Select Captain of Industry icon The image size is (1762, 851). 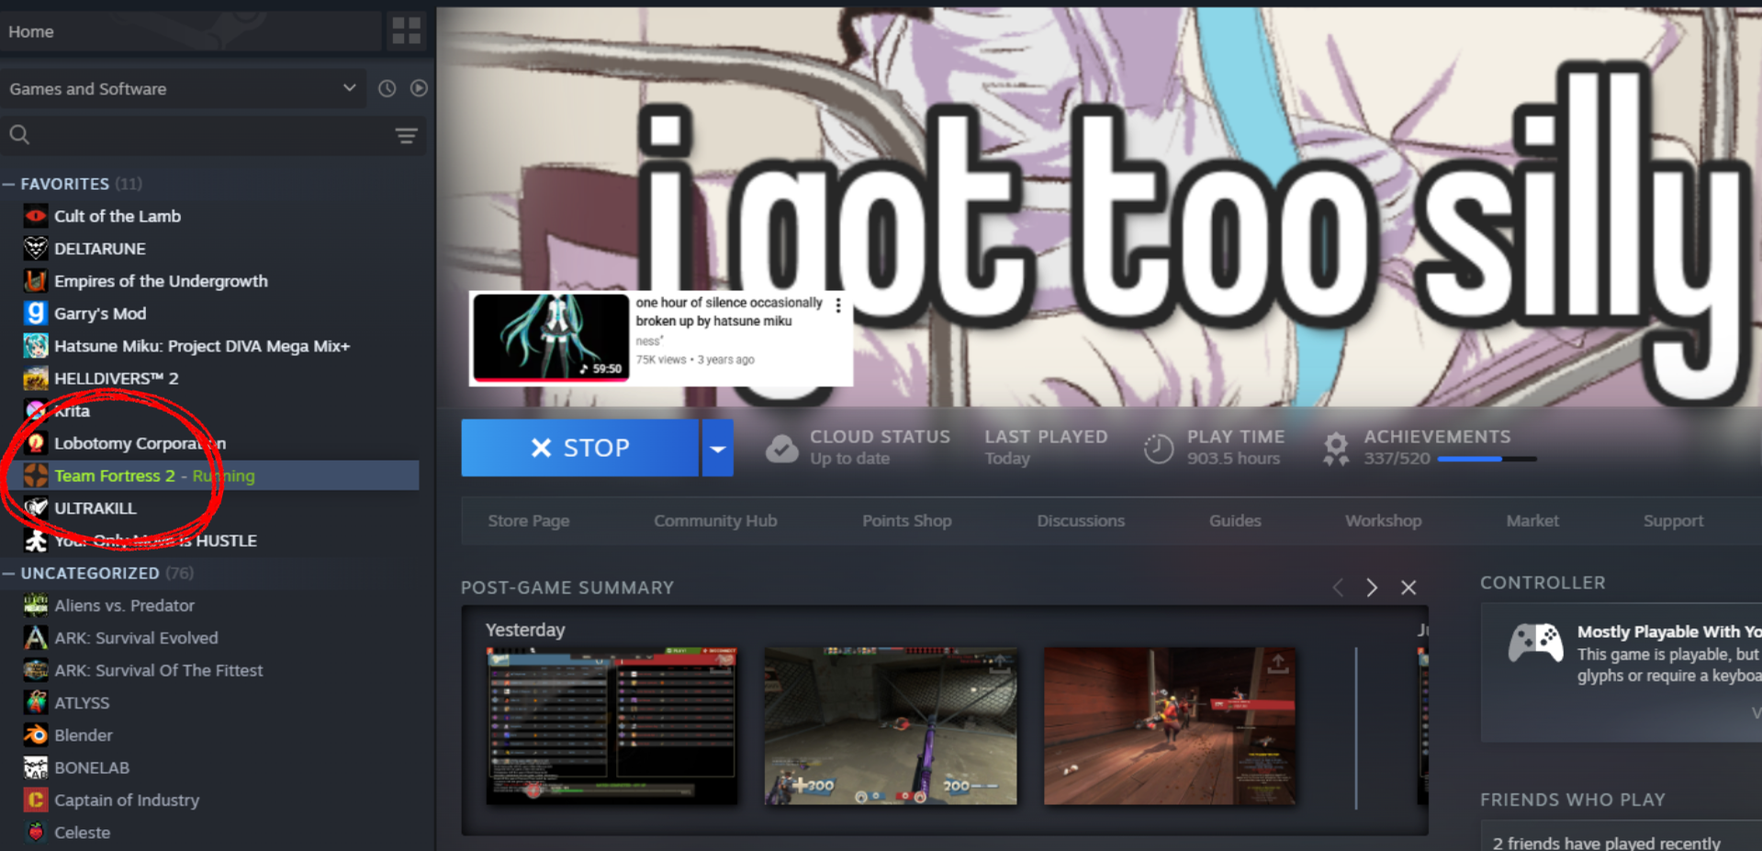point(36,800)
